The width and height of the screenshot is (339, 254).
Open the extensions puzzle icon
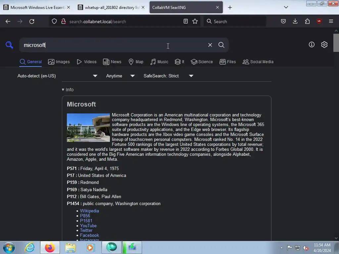(x=307, y=21)
